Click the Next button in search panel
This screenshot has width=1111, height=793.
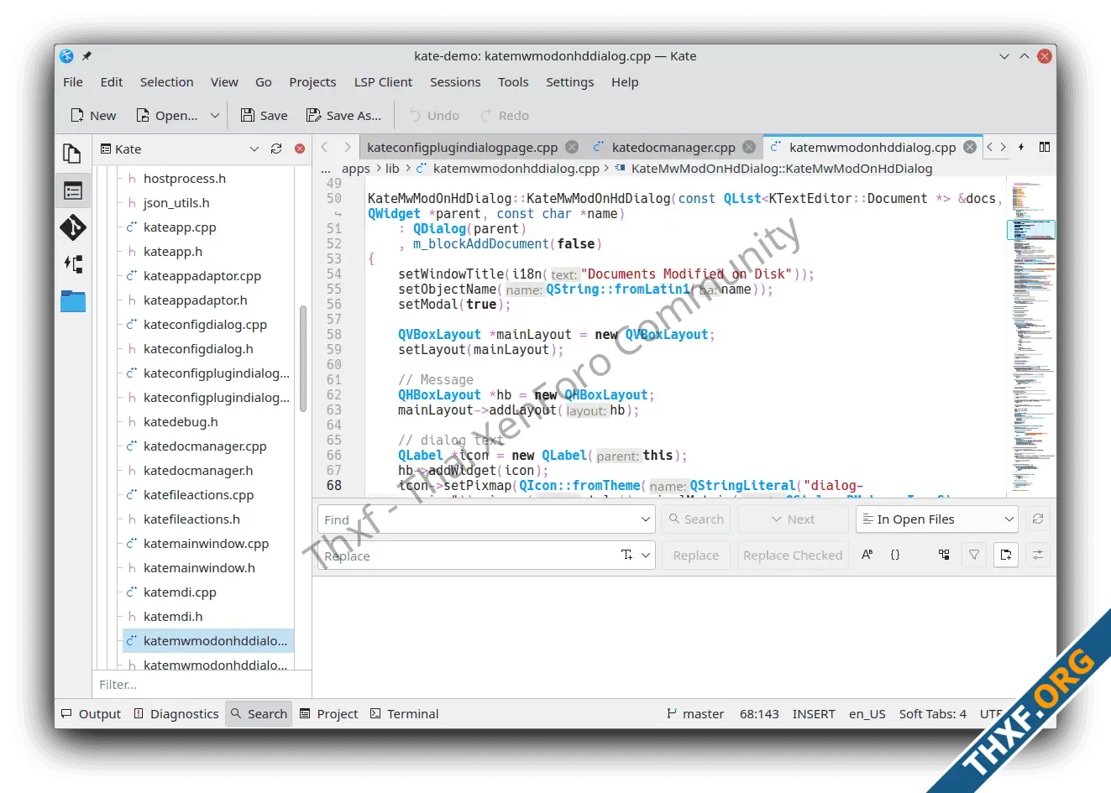pos(793,519)
